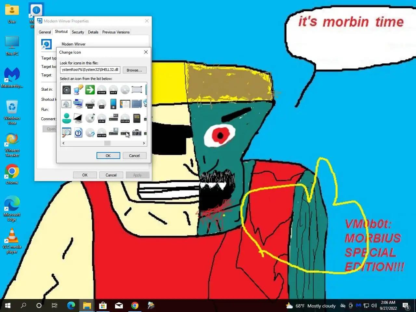
Task: Select the gears settings window icon
Action: pos(67,104)
